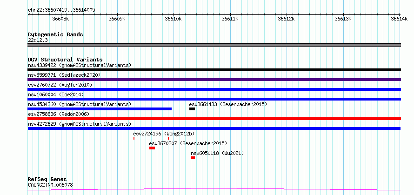
Task: Click the chr22:36607419..36614005 coordinate text
Action: [x=61, y=10]
